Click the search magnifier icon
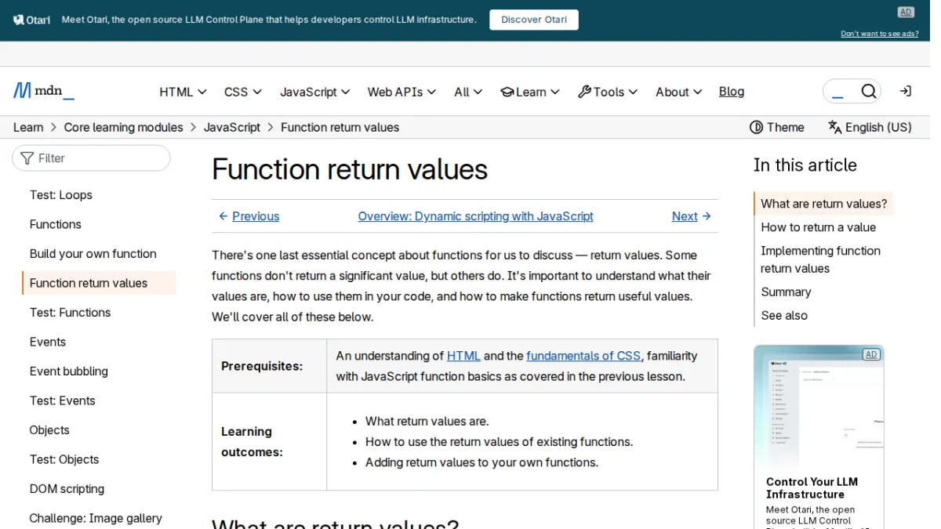Screen dimensions: 941x529 tap(868, 92)
